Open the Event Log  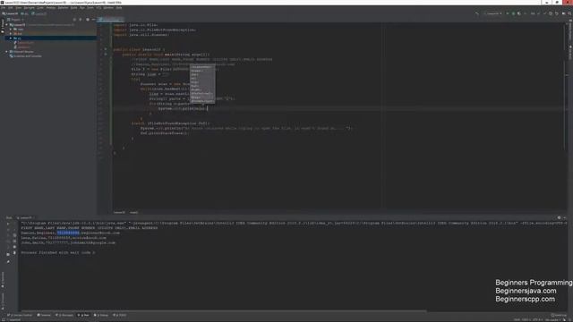tap(559, 315)
